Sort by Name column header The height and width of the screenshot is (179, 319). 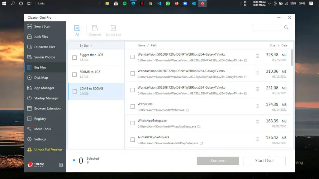click(x=141, y=45)
